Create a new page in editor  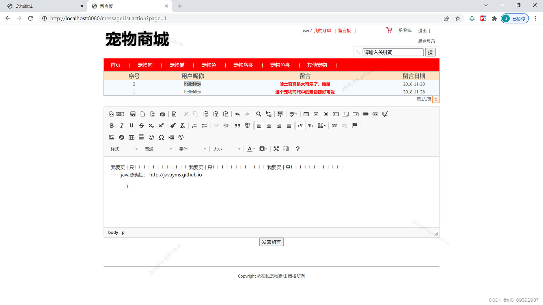(x=143, y=114)
